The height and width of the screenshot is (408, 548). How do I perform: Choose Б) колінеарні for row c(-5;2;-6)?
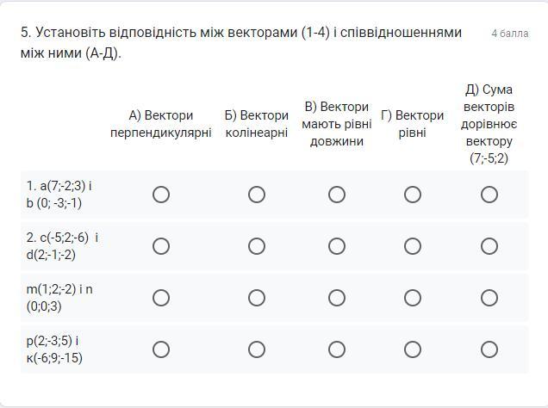257,246
